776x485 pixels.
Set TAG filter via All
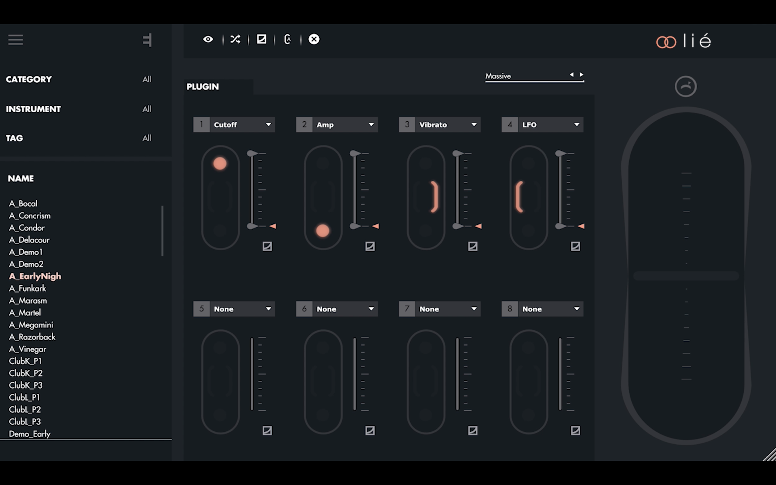pyautogui.click(x=147, y=138)
